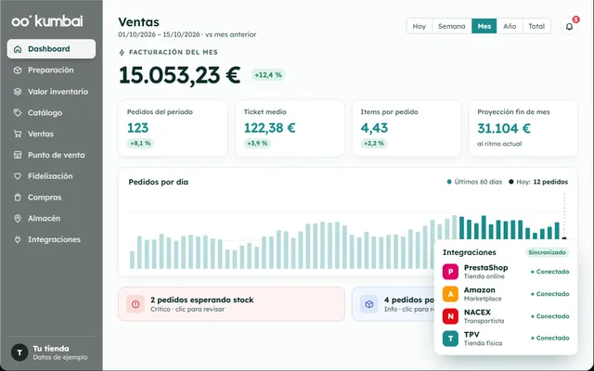Click NACEX Conectado status

point(550,316)
